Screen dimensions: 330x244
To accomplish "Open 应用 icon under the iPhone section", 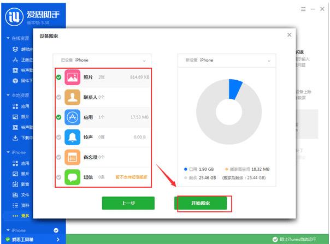I will pos(15,163).
